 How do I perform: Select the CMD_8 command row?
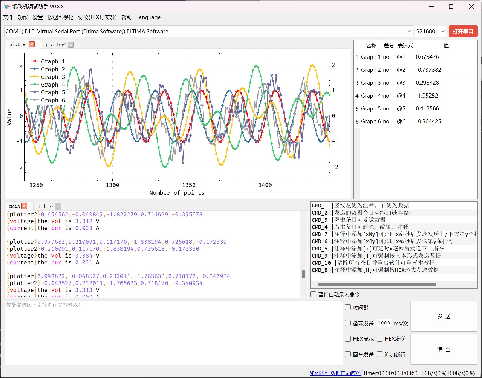tap(394, 270)
